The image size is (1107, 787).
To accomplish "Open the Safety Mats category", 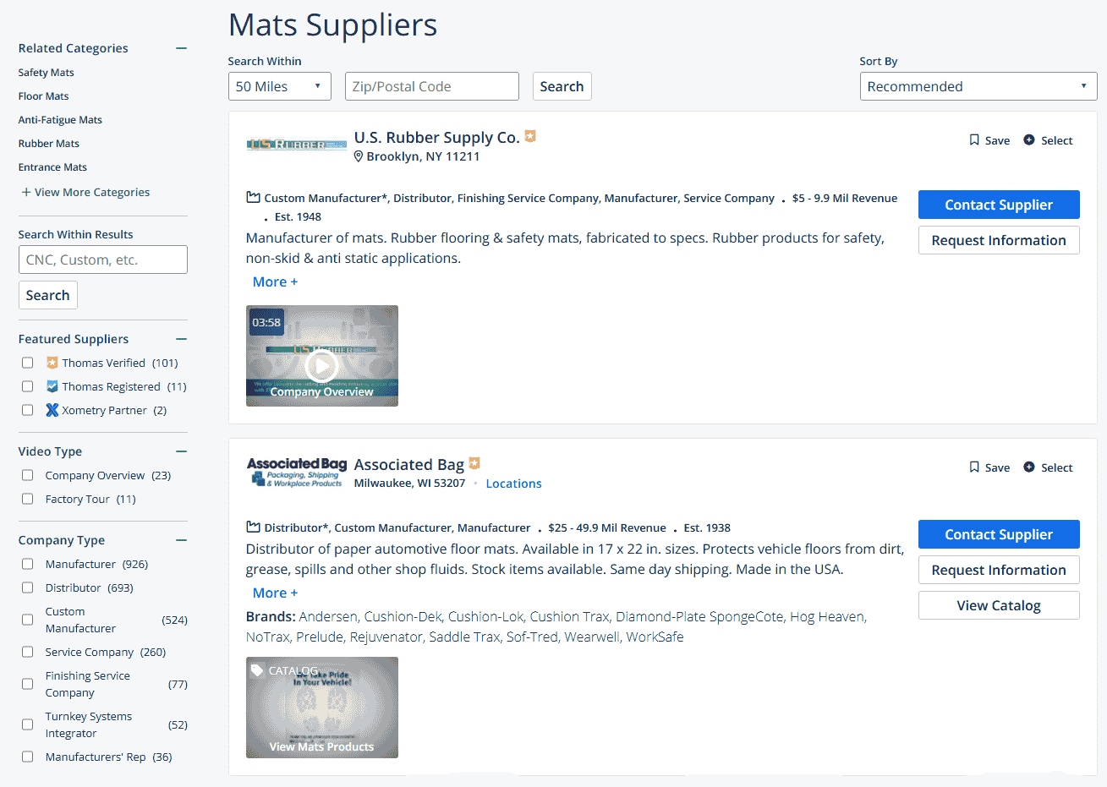I will tap(47, 73).
